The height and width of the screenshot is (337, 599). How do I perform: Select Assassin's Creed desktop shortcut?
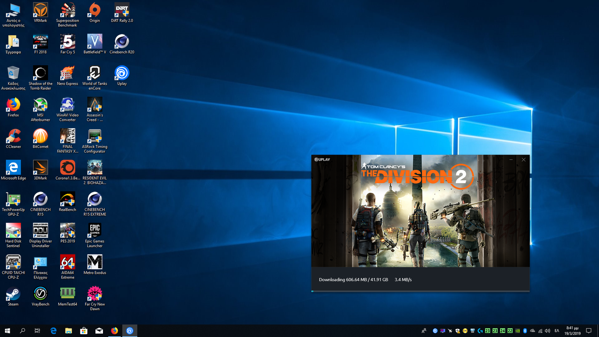coord(95,110)
